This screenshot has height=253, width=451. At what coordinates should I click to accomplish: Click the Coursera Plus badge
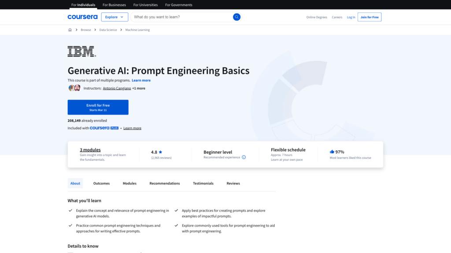104,128
